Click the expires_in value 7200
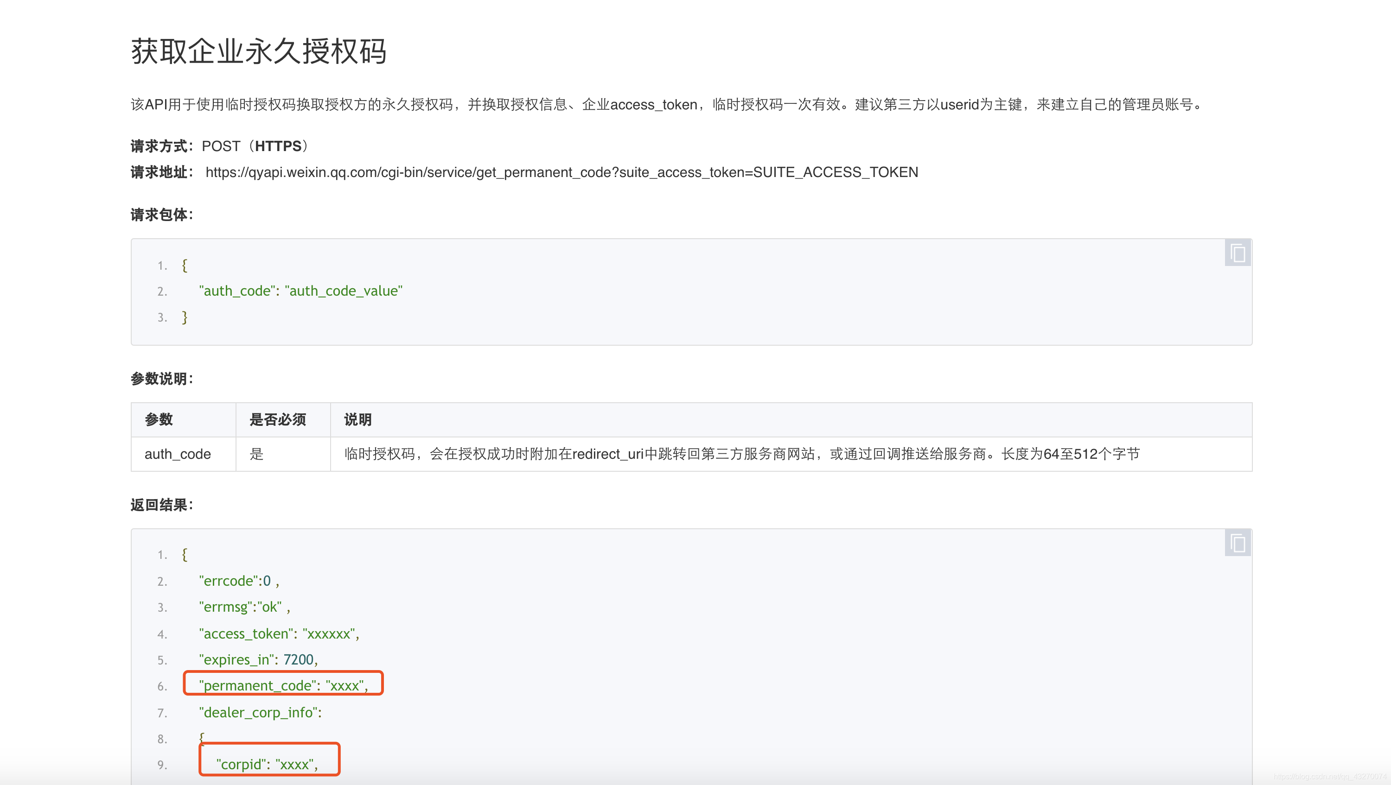The width and height of the screenshot is (1391, 785). tap(300, 659)
